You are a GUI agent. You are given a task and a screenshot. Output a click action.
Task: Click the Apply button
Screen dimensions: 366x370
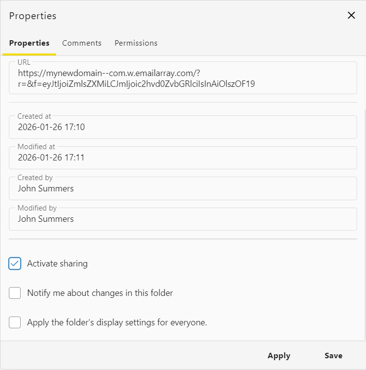pos(278,356)
